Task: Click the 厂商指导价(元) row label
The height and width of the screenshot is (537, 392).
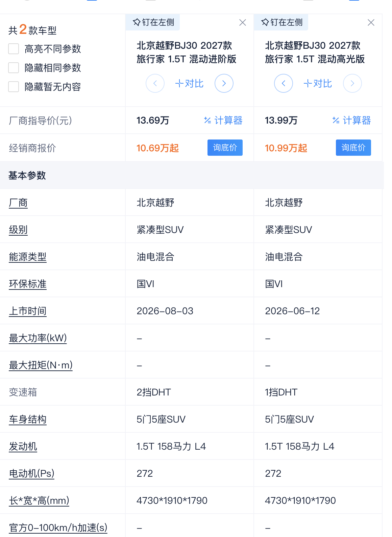Action: coord(41,121)
